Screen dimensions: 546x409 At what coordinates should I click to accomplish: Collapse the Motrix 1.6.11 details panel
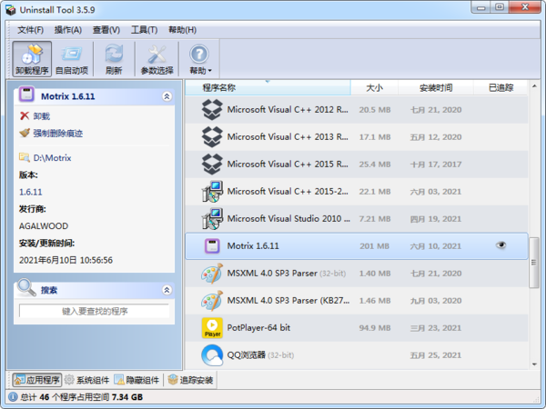coord(167,95)
